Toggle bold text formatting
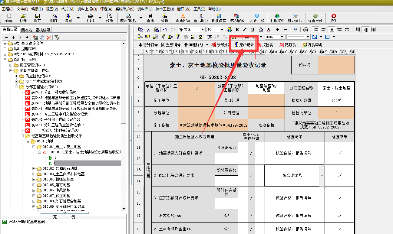393x234 pixels. (x=237, y=30)
